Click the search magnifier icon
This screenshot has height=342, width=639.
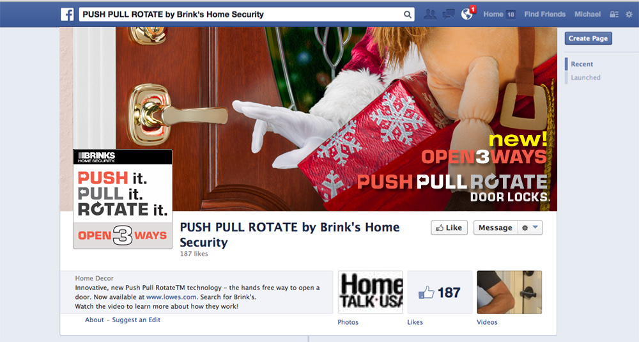click(407, 15)
